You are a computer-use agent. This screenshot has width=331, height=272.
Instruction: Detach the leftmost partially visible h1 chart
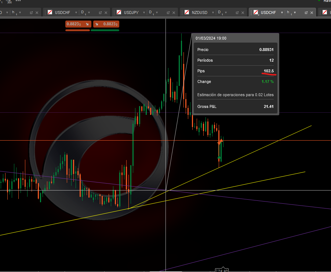click(31, 13)
